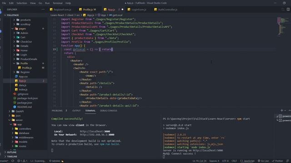Screen dimensions: 291x163
Task: Click the new terminal plus icon
Action: coord(282,110)
